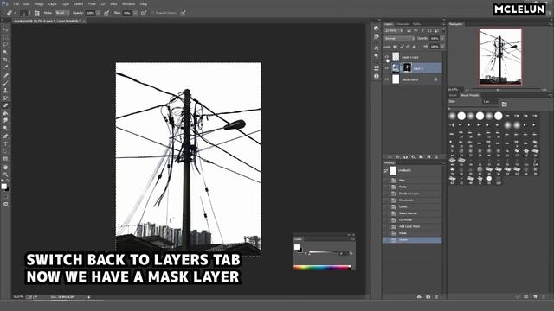The width and height of the screenshot is (554, 311).
Task: Open the layer filter Kind dropdown
Action: click(394, 31)
